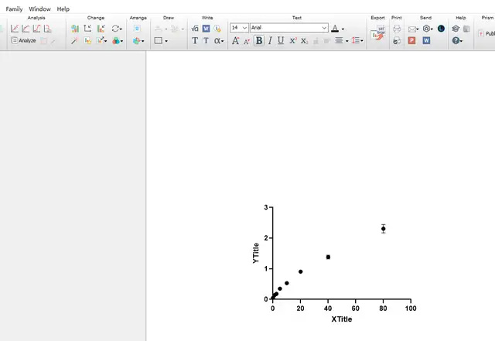Screen dimensions: 495x341
Task: Toggle underline formatting
Action: tap(281, 41)
